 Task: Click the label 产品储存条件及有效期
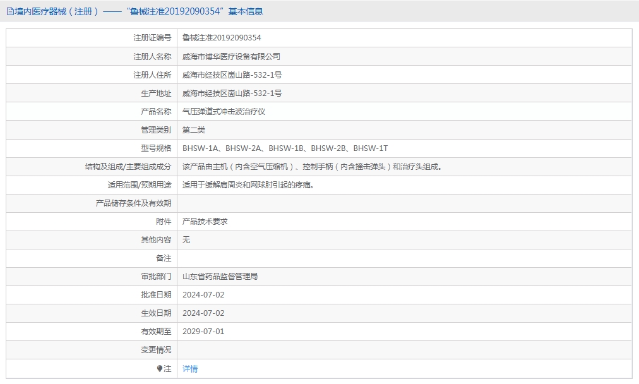click(x=133, y=203)
